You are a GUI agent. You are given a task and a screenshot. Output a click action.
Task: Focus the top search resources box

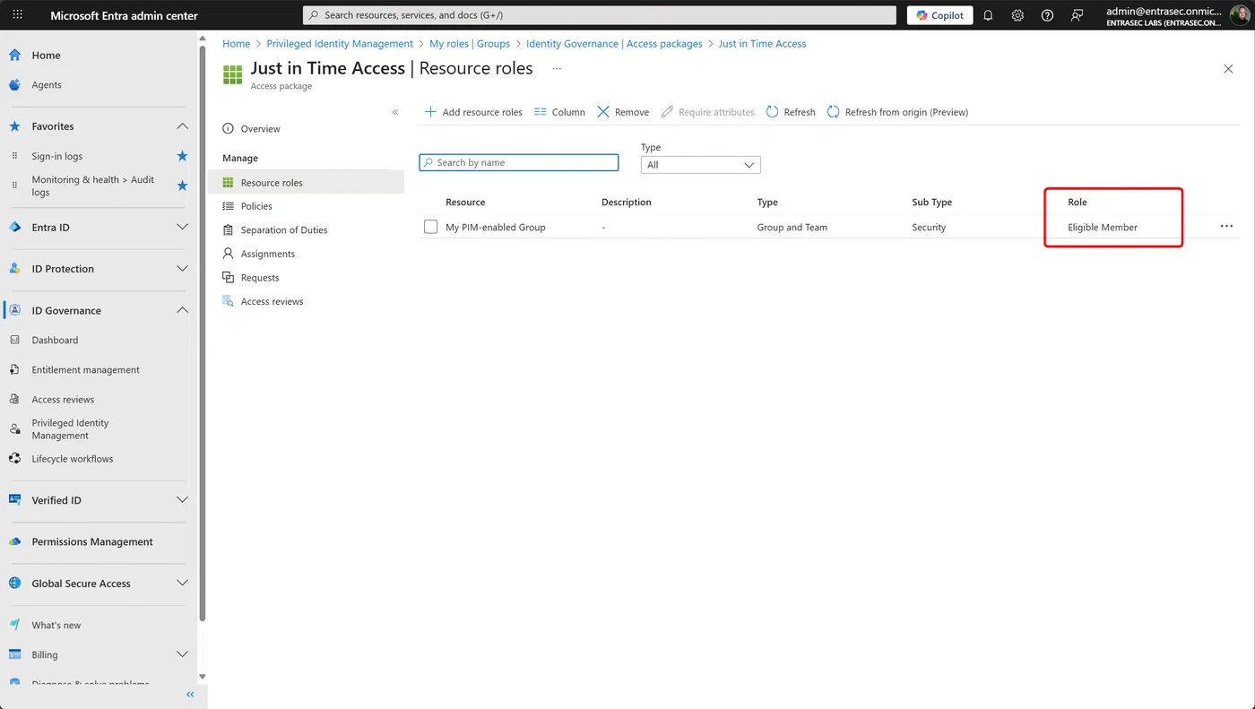click(600, 15)
